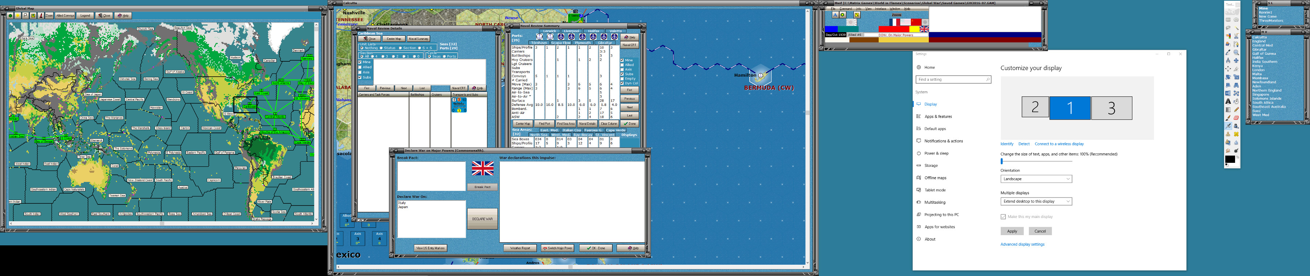
Task: Click Clear Column in Naval Review Summary
Action: pyautogui.click(x=609, y=123)
